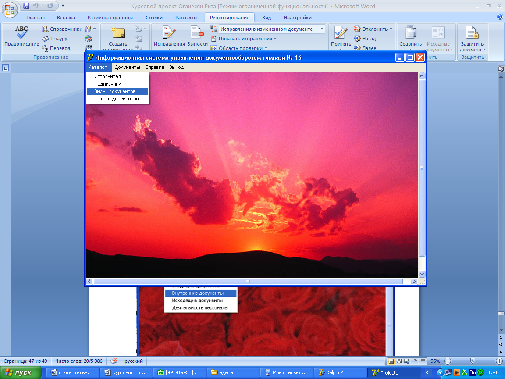
Task: Click app window horizontal scrollbar right arrow
Action: click(x=415, y=281)
